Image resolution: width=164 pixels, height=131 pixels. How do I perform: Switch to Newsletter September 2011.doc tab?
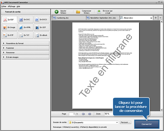[103, 18]
